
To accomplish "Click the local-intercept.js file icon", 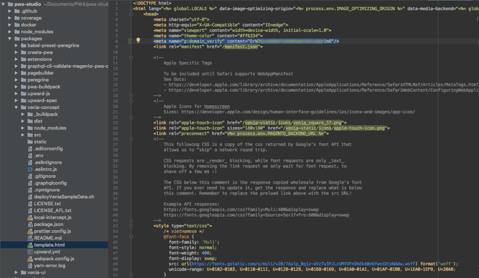I will (x=29, y=217).
